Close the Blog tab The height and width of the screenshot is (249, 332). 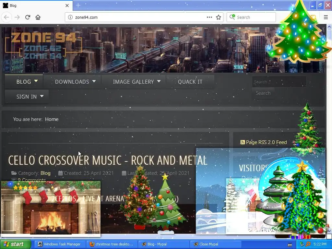[67, 6]
